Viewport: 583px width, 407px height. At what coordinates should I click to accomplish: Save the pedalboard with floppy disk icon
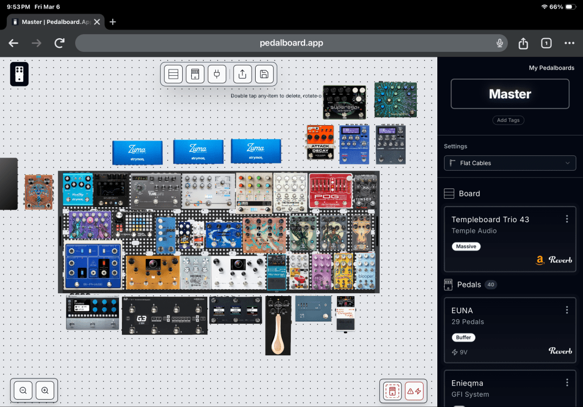pos(264,74)
